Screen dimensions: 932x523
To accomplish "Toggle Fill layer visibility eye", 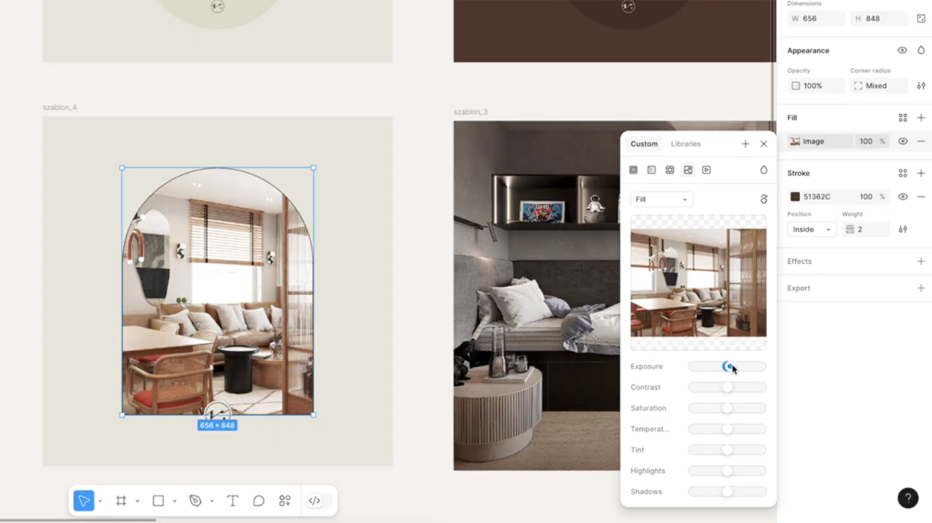I will click(x=903, y=141).
